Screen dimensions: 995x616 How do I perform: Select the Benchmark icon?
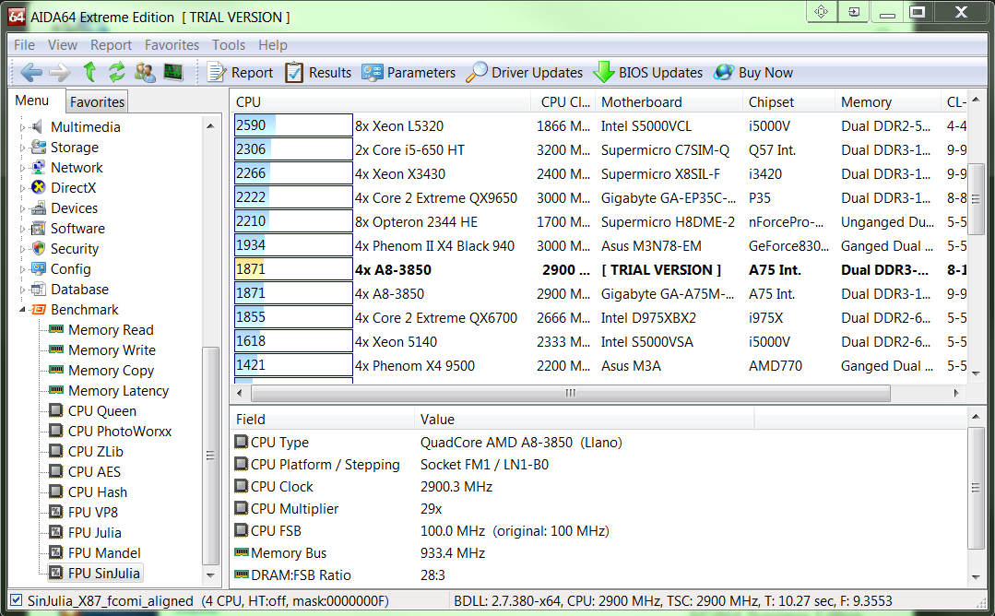38,310
